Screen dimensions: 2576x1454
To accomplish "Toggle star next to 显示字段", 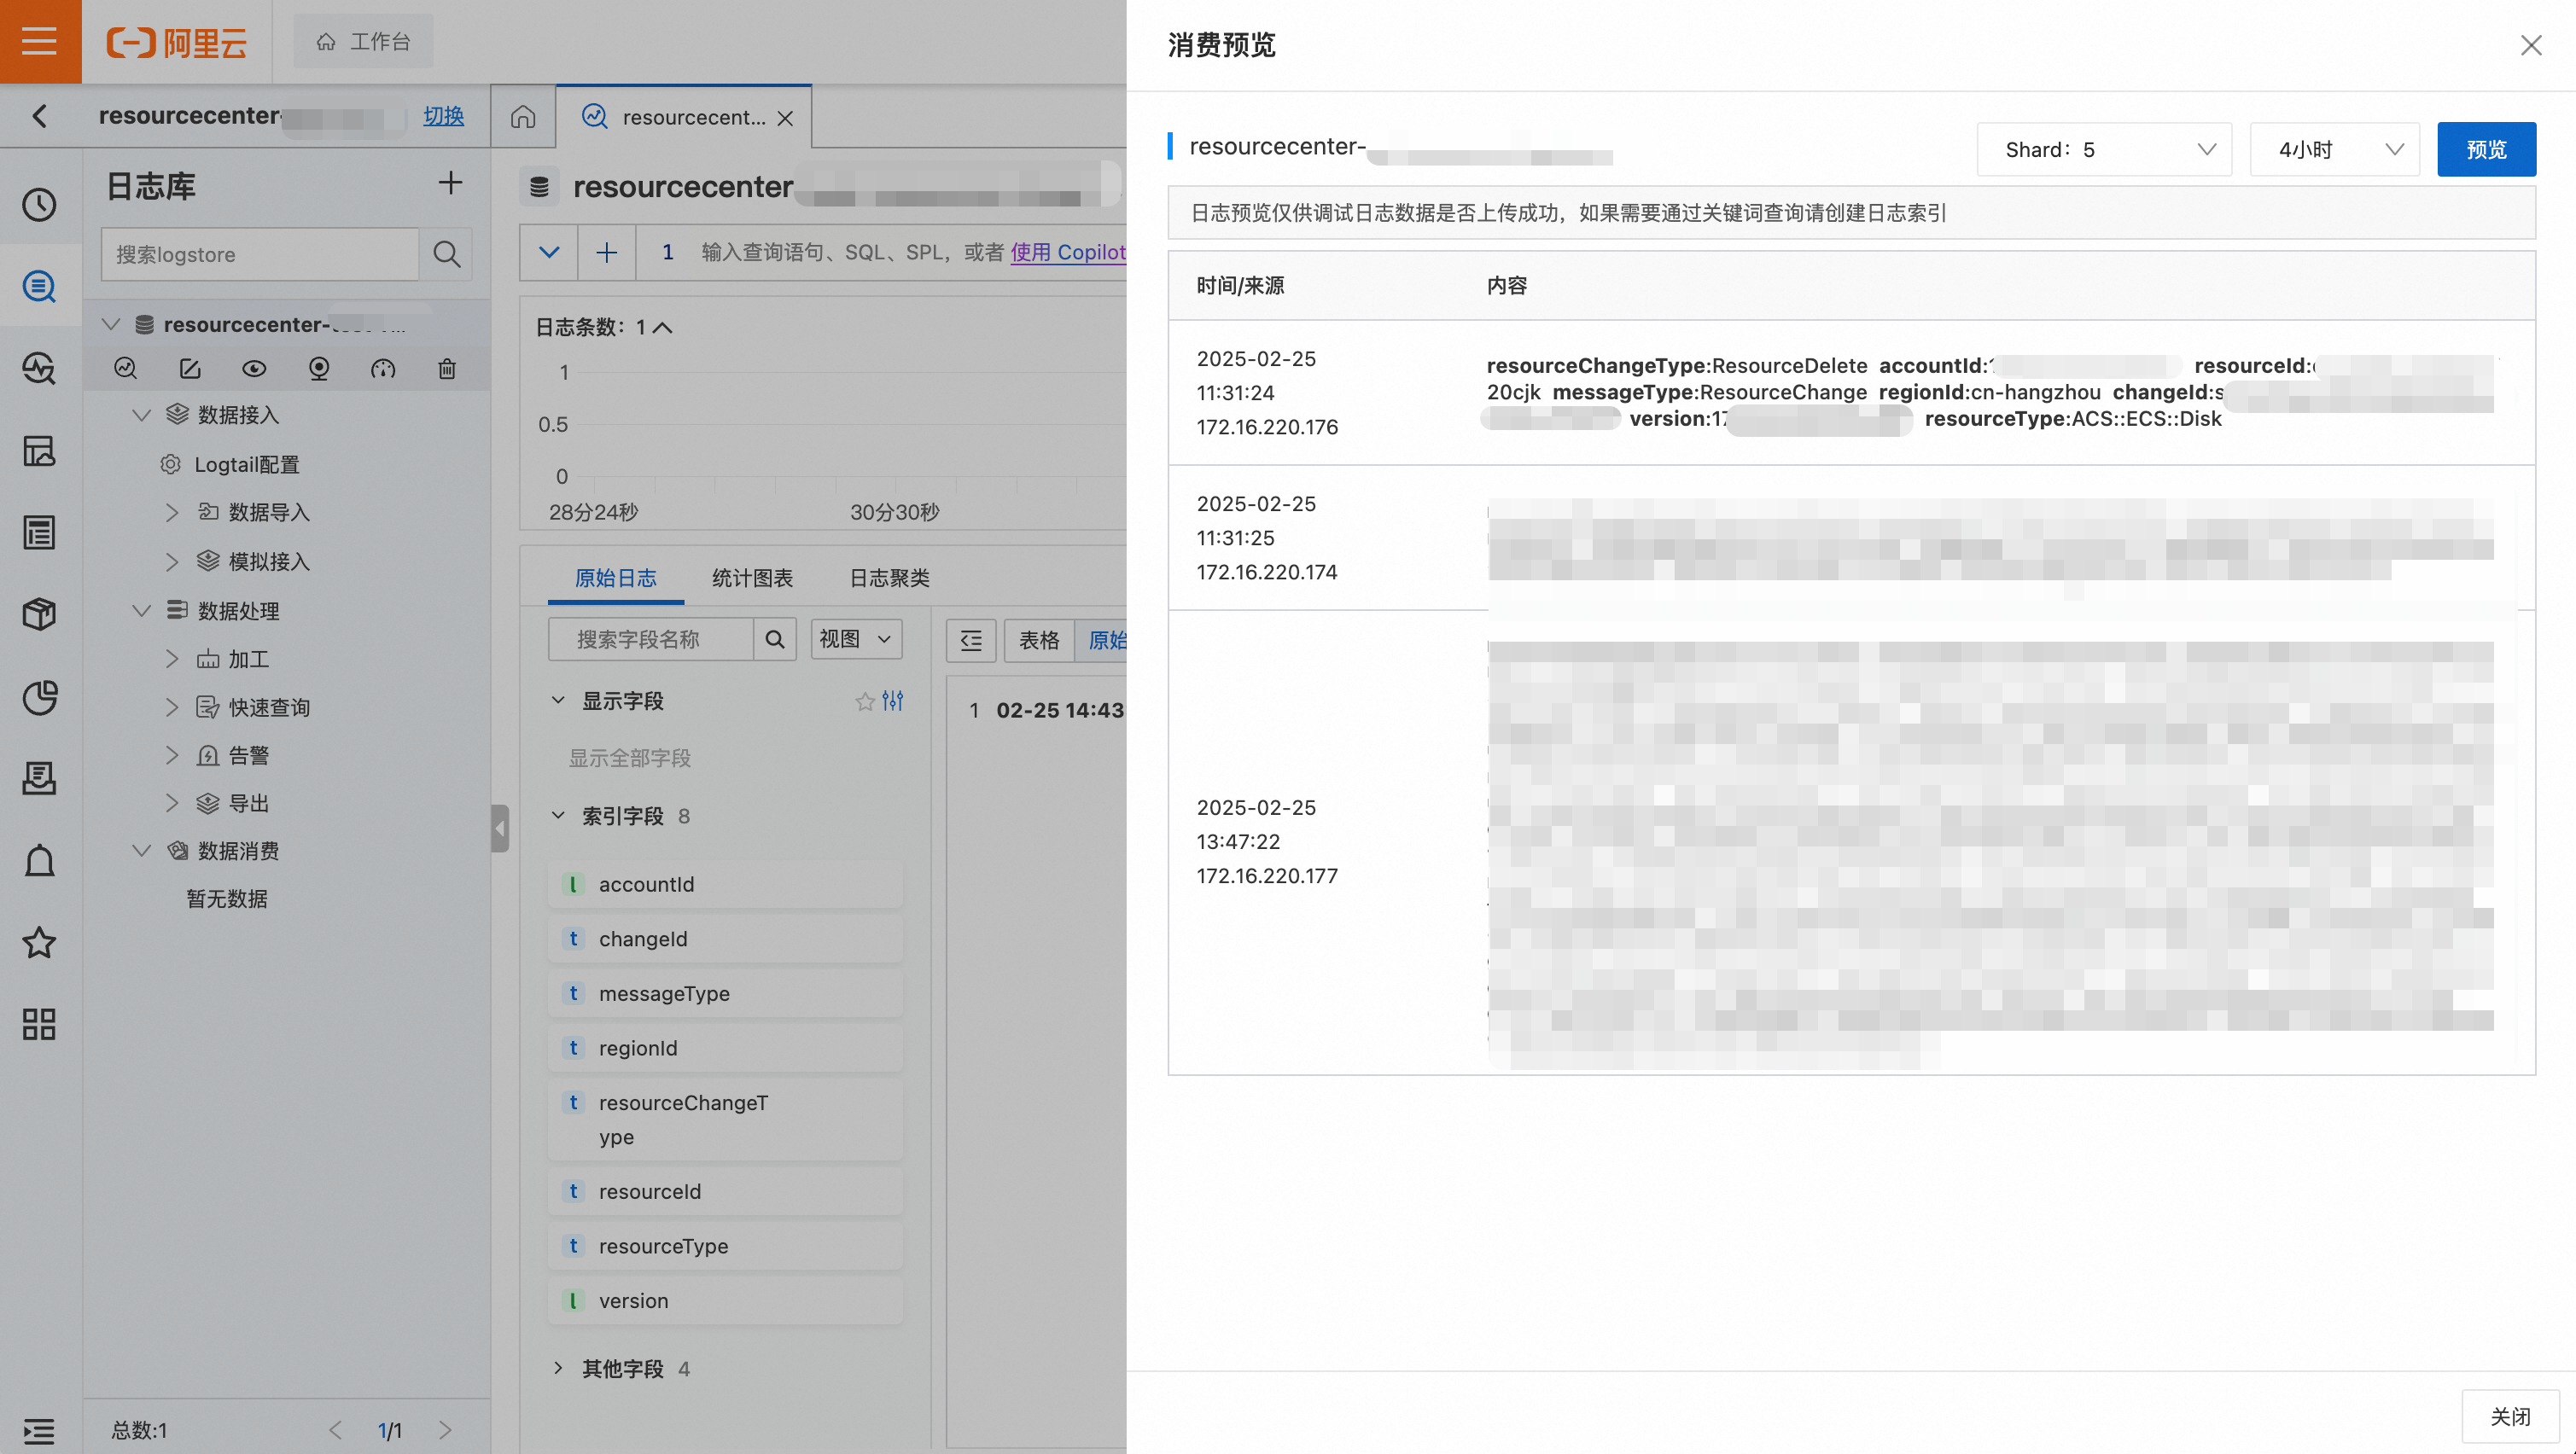I will click(864, 701).
